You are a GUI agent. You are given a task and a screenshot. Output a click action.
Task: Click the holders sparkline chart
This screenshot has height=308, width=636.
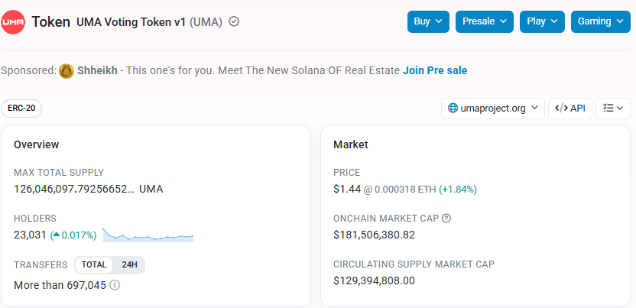148,235
